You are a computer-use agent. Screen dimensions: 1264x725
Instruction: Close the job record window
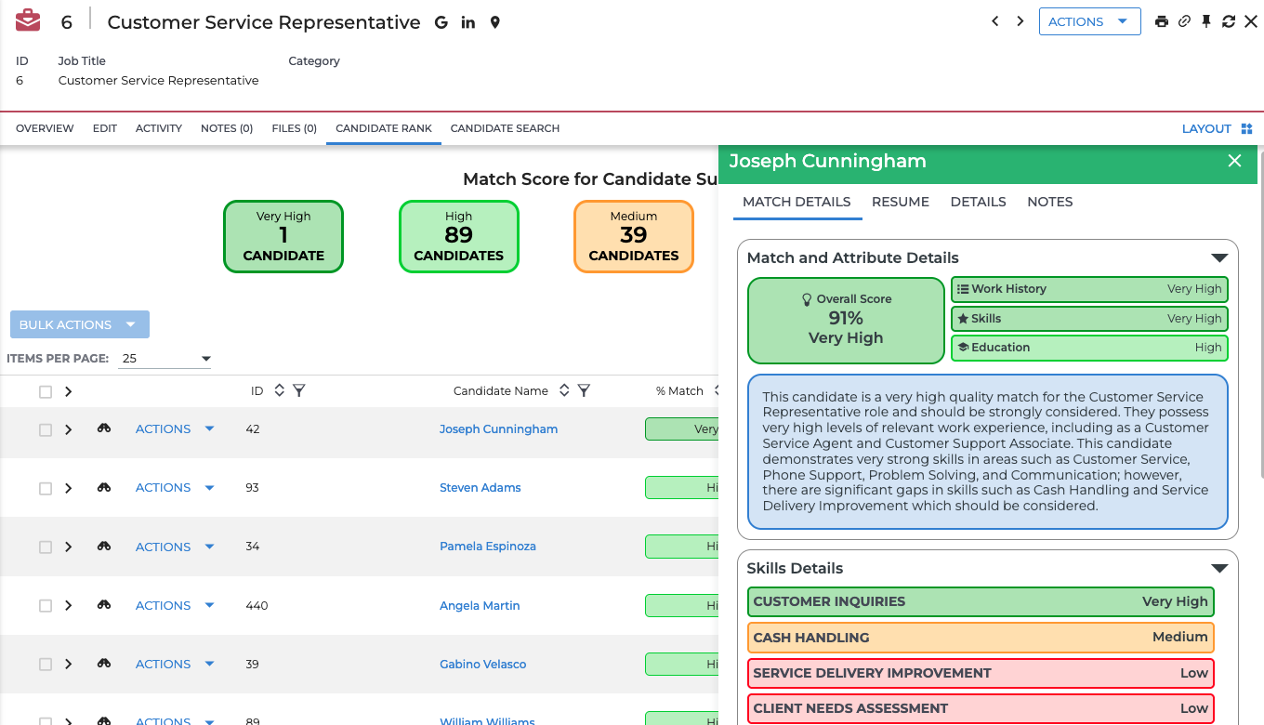(1251, 21)
